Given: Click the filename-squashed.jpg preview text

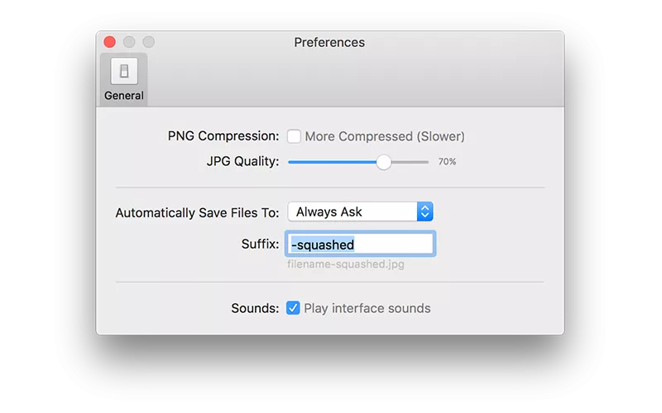Looking at the screenshot, I should pyautogui.click(x=346, y=264).
